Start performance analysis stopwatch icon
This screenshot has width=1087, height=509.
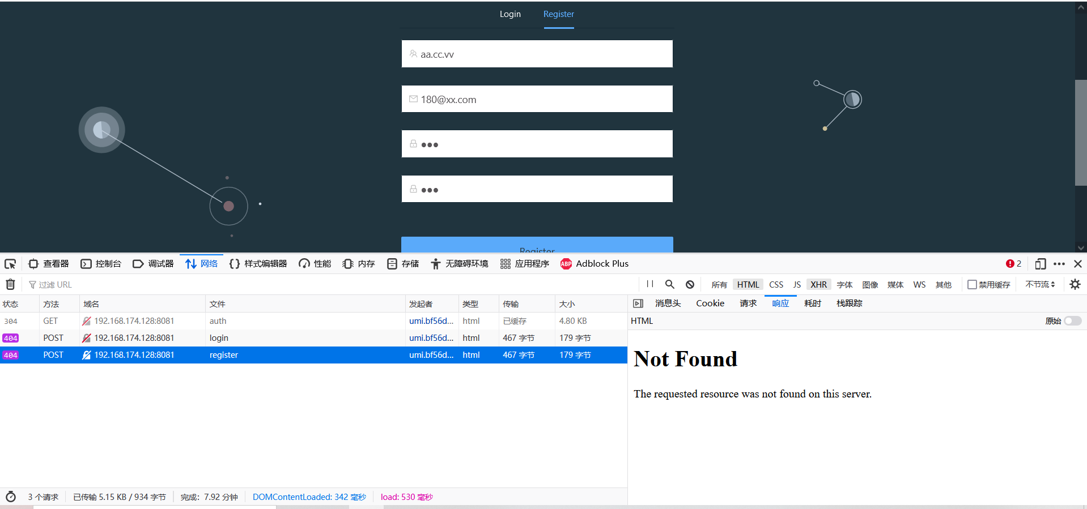(11, 497)
